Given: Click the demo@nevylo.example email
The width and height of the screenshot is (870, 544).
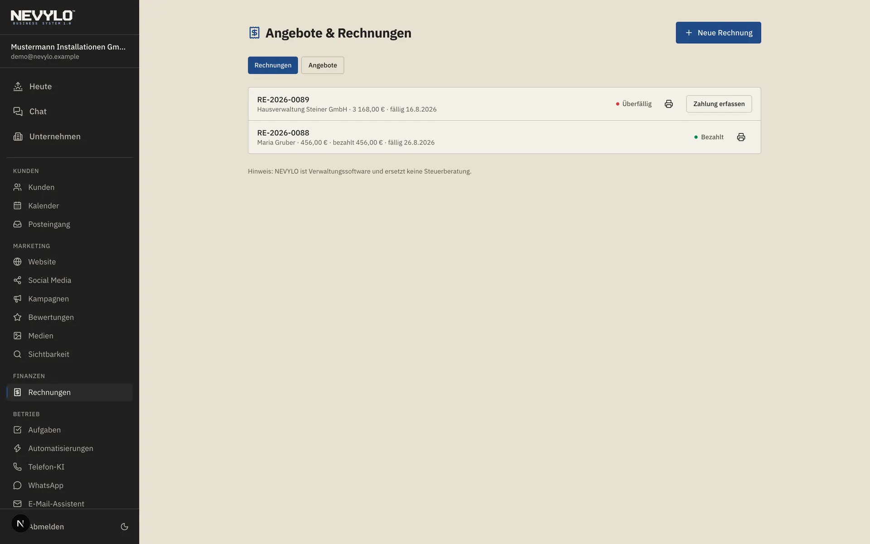Looking at the screenshot, I should point(45,57).
